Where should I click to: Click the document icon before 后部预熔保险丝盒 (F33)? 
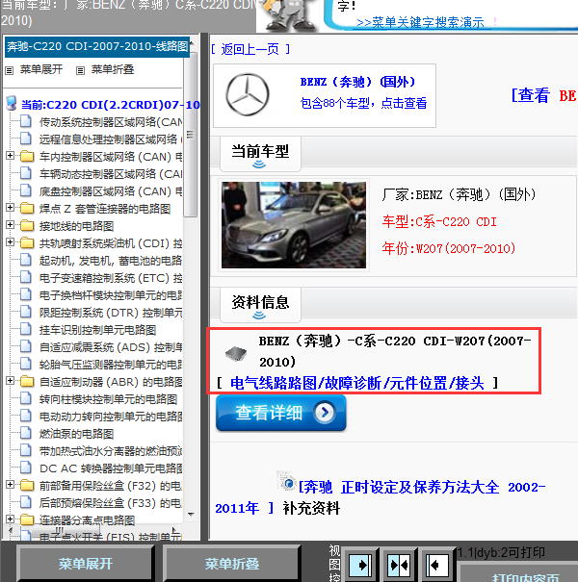click(x=26, y=502)
